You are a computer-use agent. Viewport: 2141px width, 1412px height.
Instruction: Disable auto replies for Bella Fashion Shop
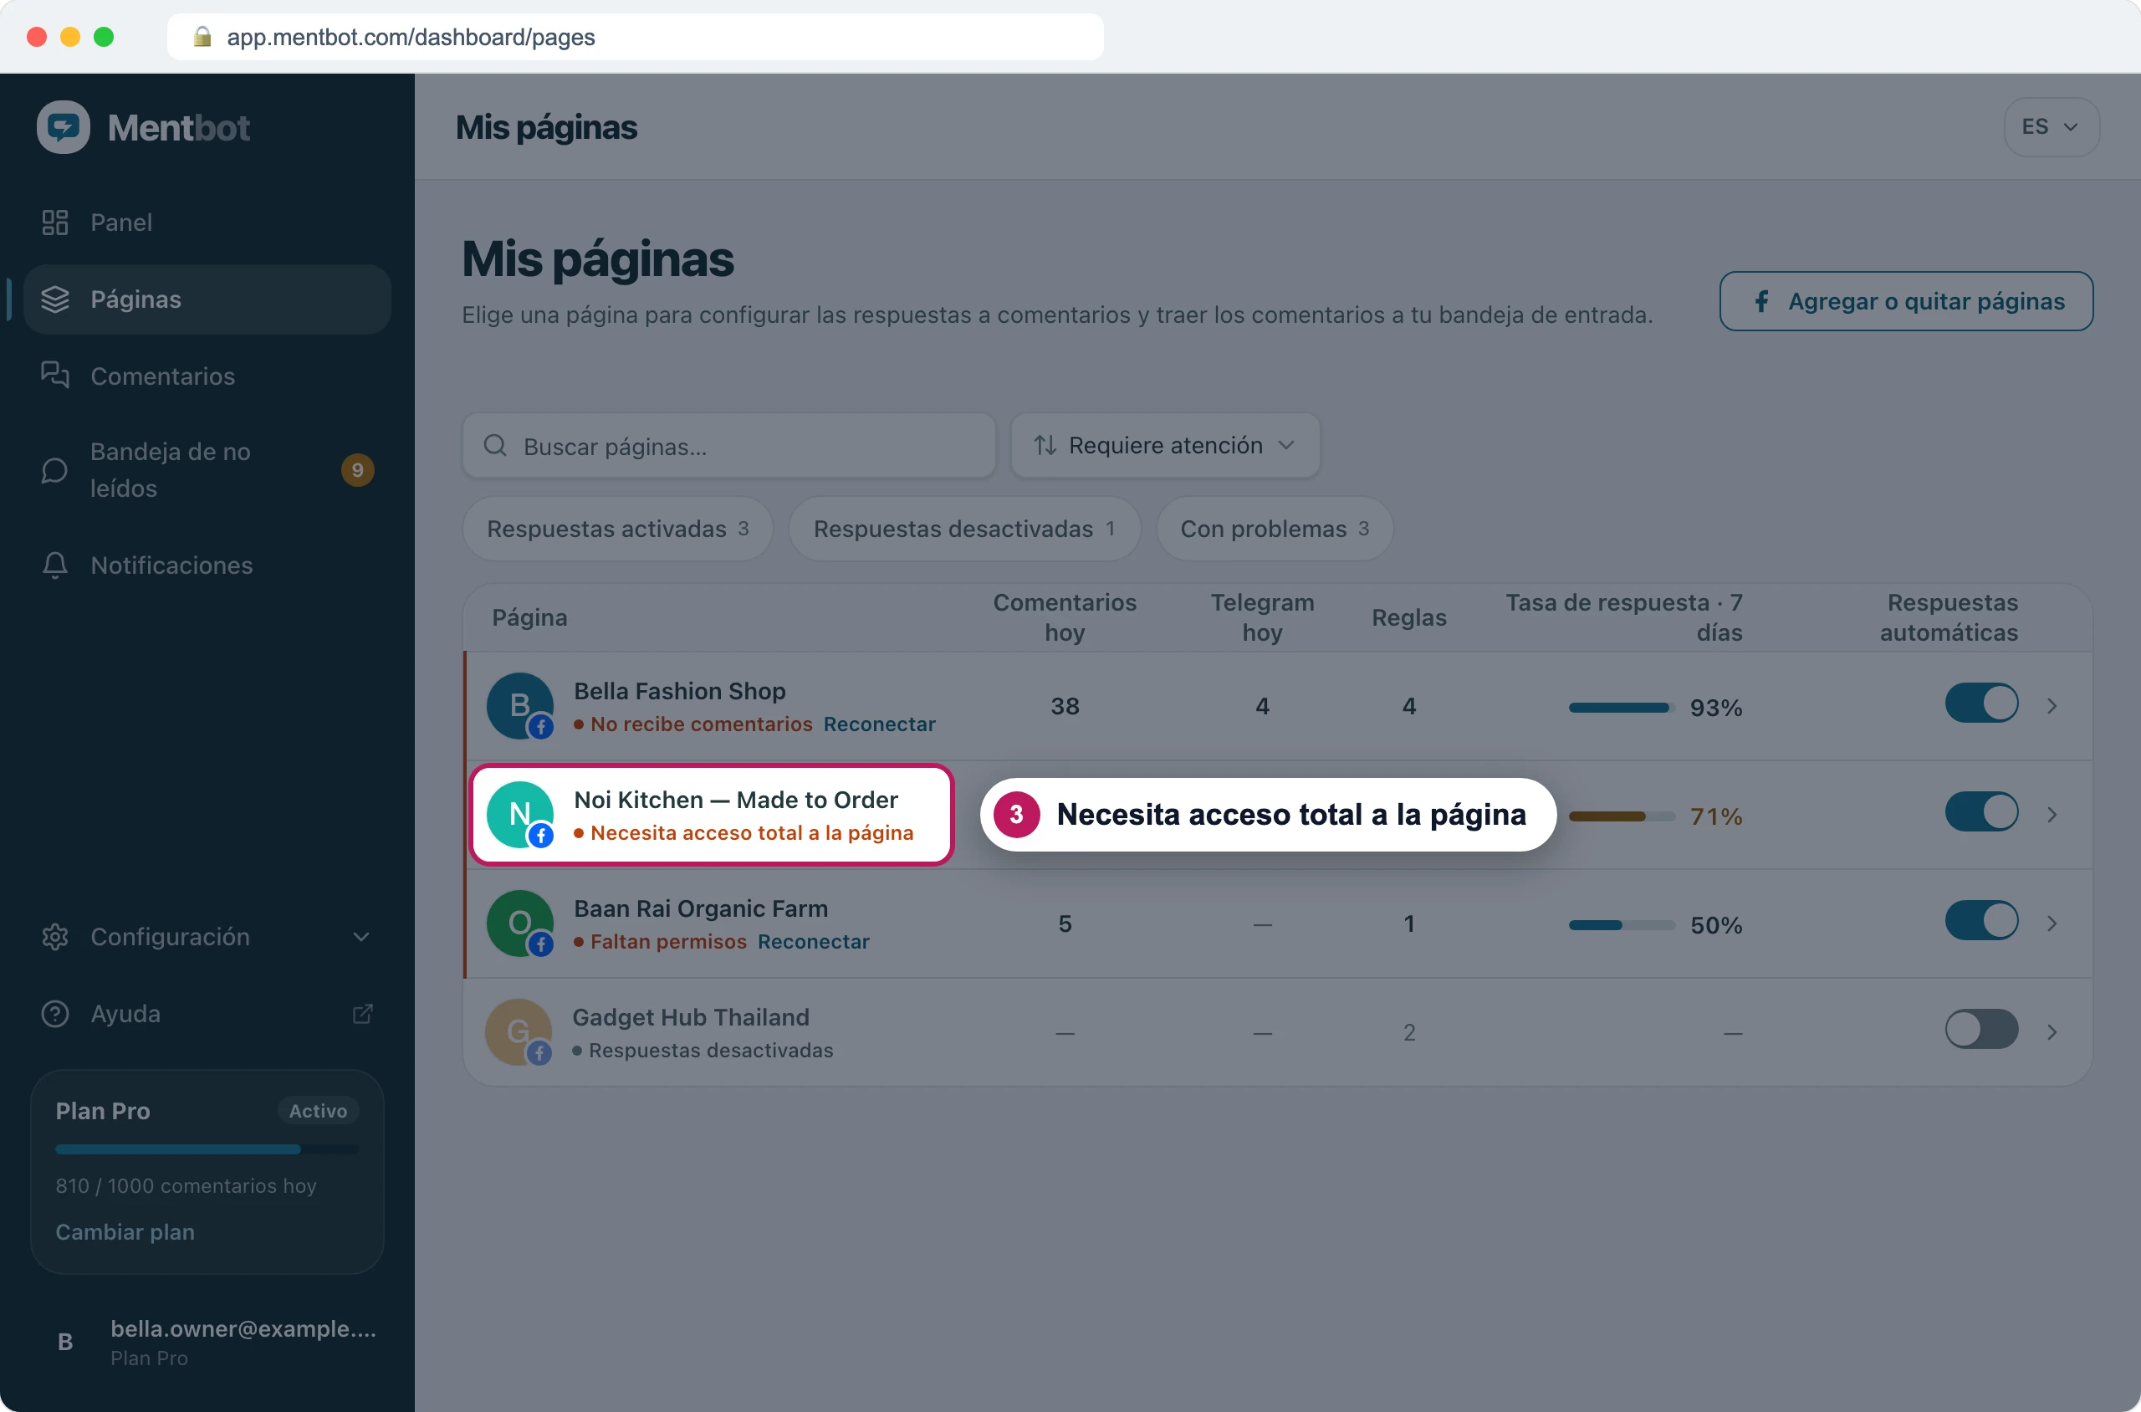[1980, 704]
